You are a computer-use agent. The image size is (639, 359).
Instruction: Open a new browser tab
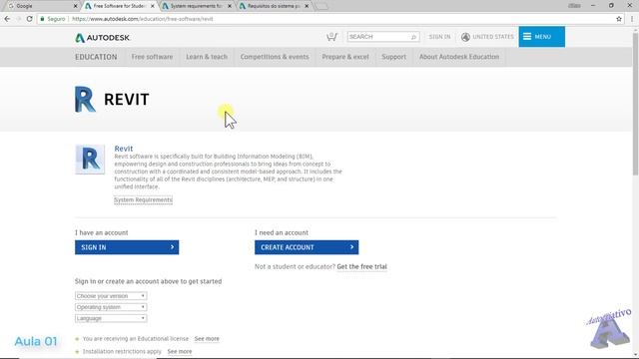[x=321, y=6]
